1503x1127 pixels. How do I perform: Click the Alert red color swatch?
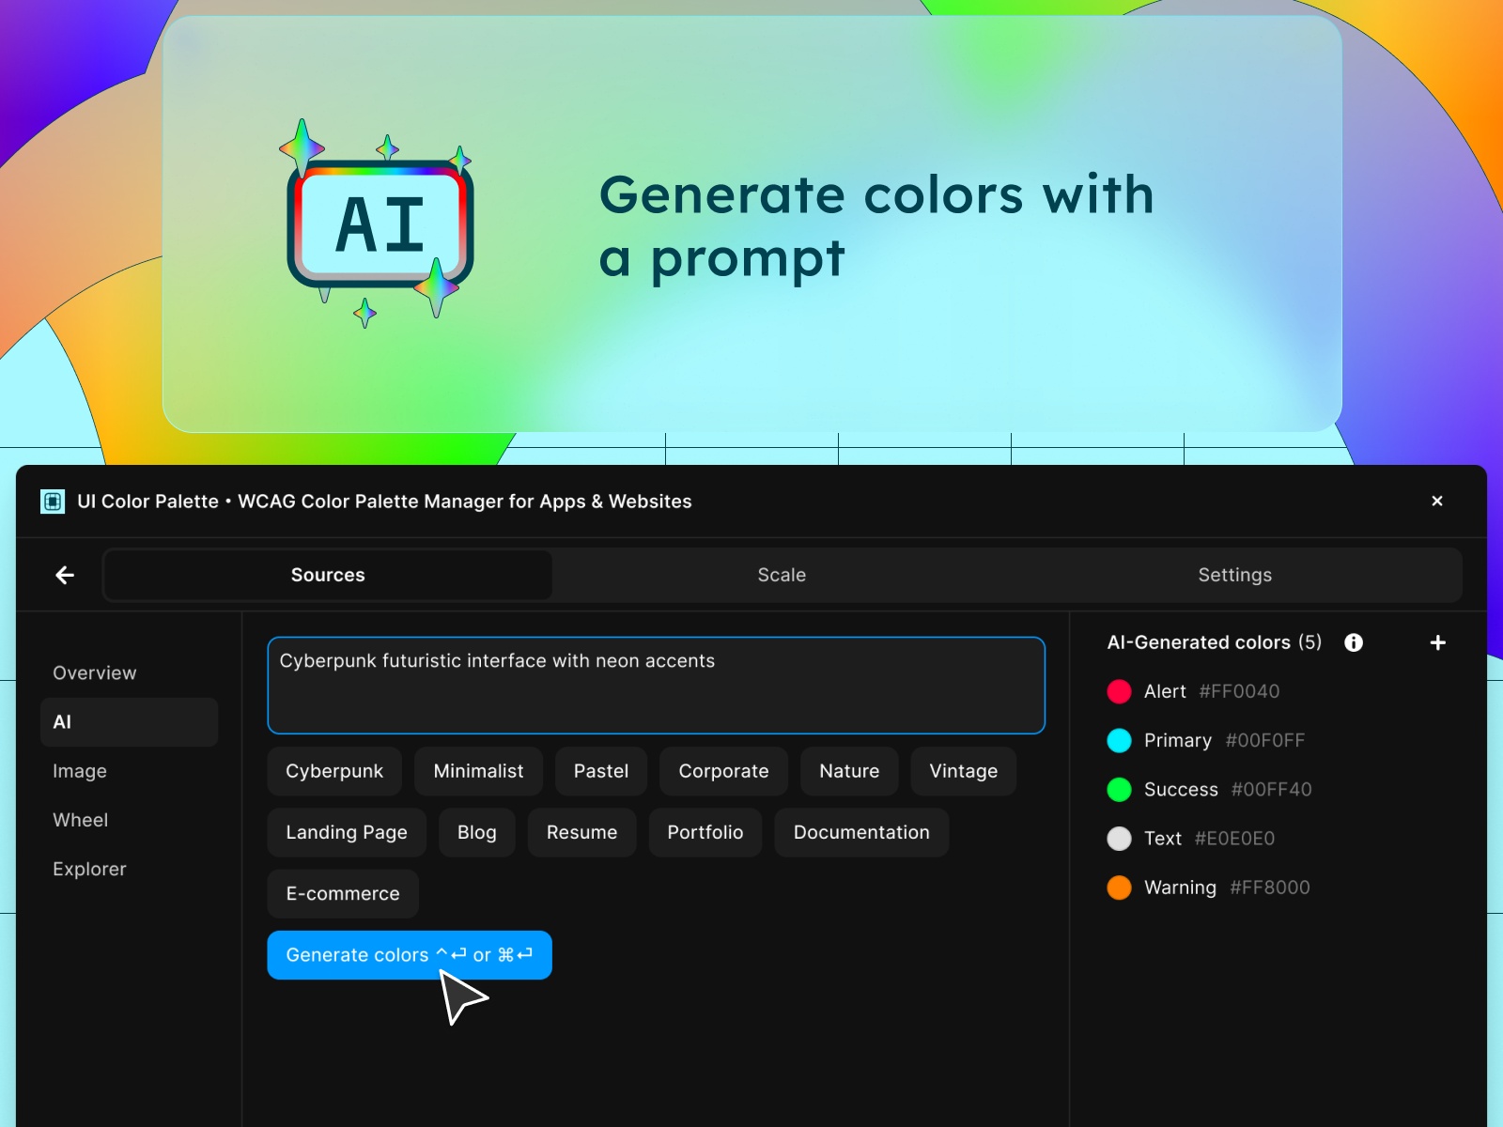click(1119, 691)
